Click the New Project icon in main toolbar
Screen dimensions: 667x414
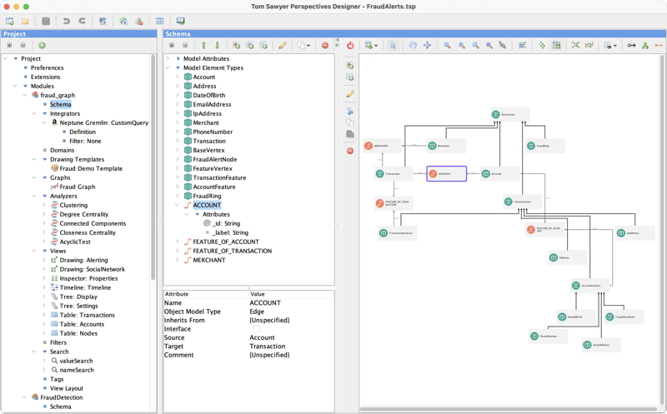(9, 21)
